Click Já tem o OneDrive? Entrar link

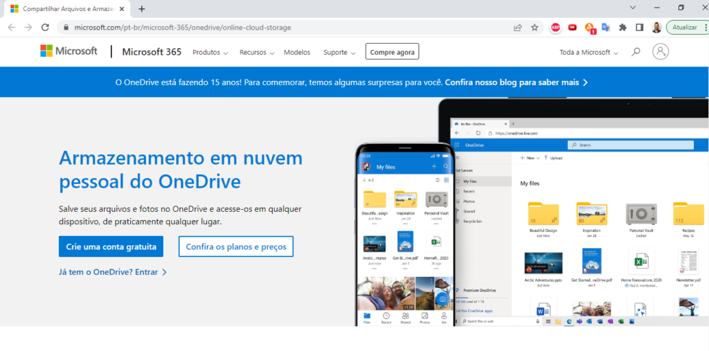click(x=113, y=272)
